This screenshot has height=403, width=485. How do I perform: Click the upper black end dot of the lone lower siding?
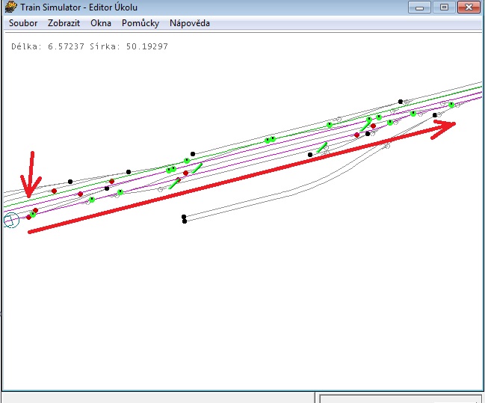coord(184,217)
